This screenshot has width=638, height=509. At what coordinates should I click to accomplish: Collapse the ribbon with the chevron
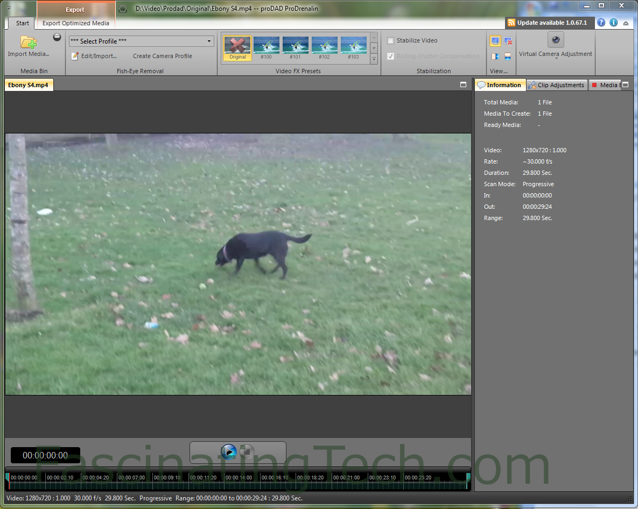click(626, 23)
